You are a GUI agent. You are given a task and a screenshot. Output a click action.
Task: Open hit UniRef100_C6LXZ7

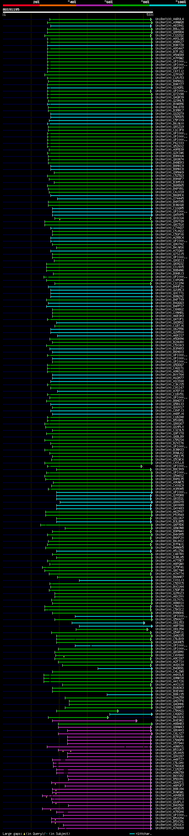tap(169, 733)
